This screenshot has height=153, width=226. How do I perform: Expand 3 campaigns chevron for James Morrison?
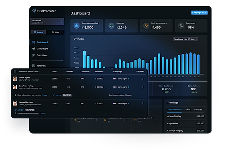[x=129, y=104]
